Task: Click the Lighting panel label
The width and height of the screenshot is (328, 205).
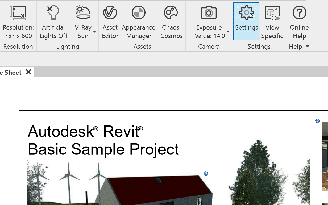Action: click(x=68, y=47)
